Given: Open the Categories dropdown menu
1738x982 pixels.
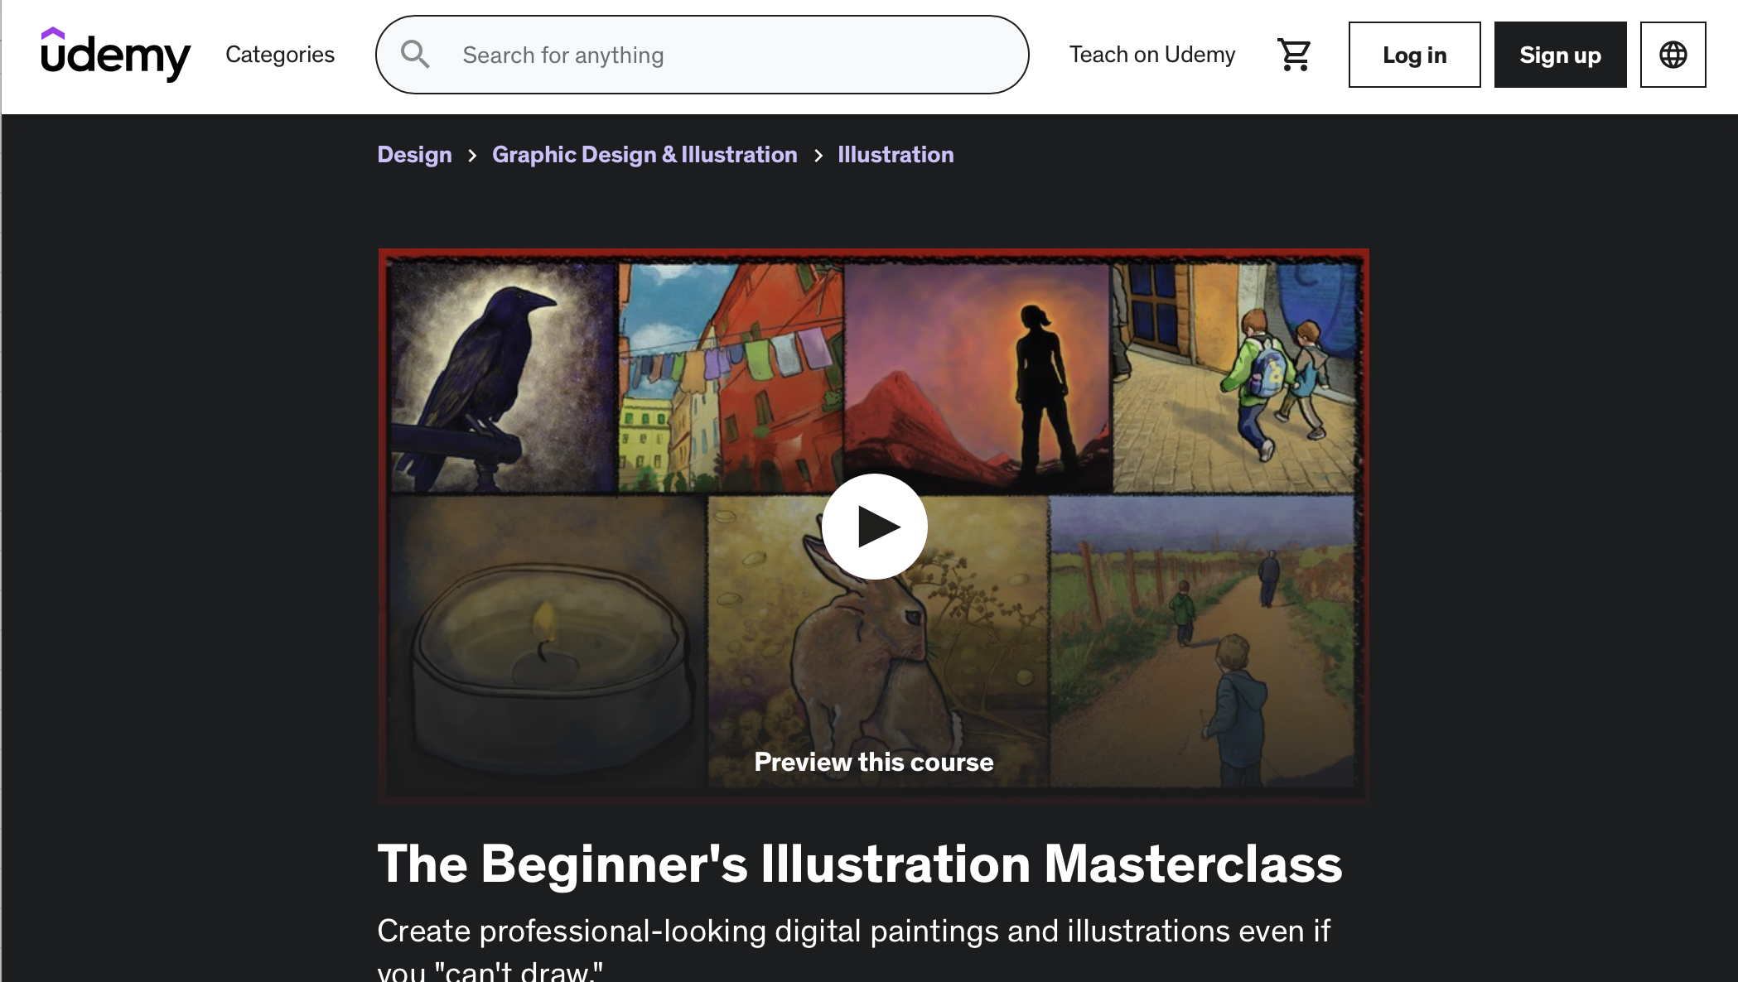Looking at the screenshot, I should [279, 54].
